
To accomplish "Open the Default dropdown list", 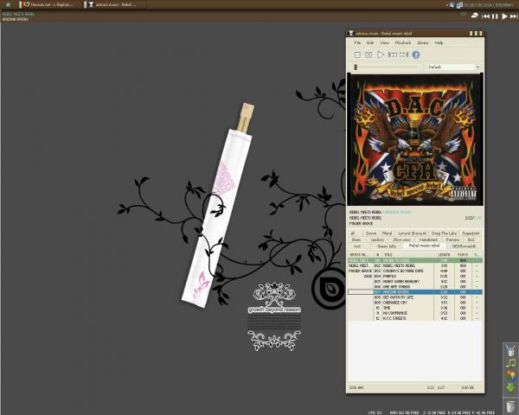I will click(x=452, y=67).
